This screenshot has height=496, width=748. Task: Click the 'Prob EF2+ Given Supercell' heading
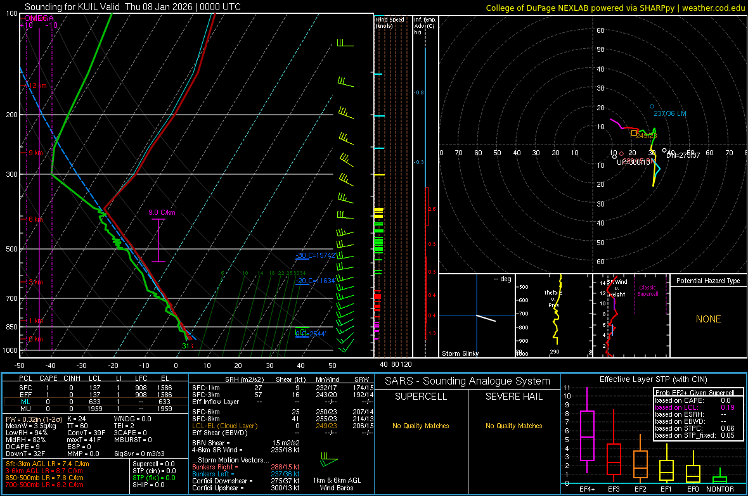tap(695, 393)
